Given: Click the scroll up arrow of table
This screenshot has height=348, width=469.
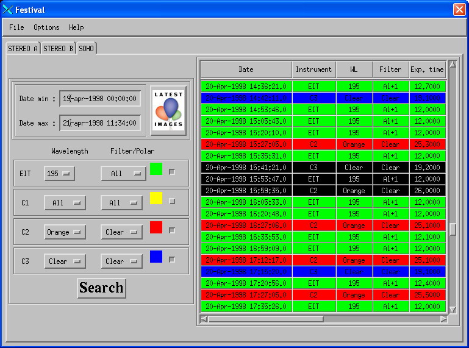Looking at the screenshot, I should tap(453, 64).
